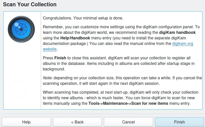Cancel the setup assistant
Viewport: 205px width, 127px height.
128,122
